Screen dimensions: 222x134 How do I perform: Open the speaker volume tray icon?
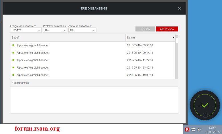point(199,130)
